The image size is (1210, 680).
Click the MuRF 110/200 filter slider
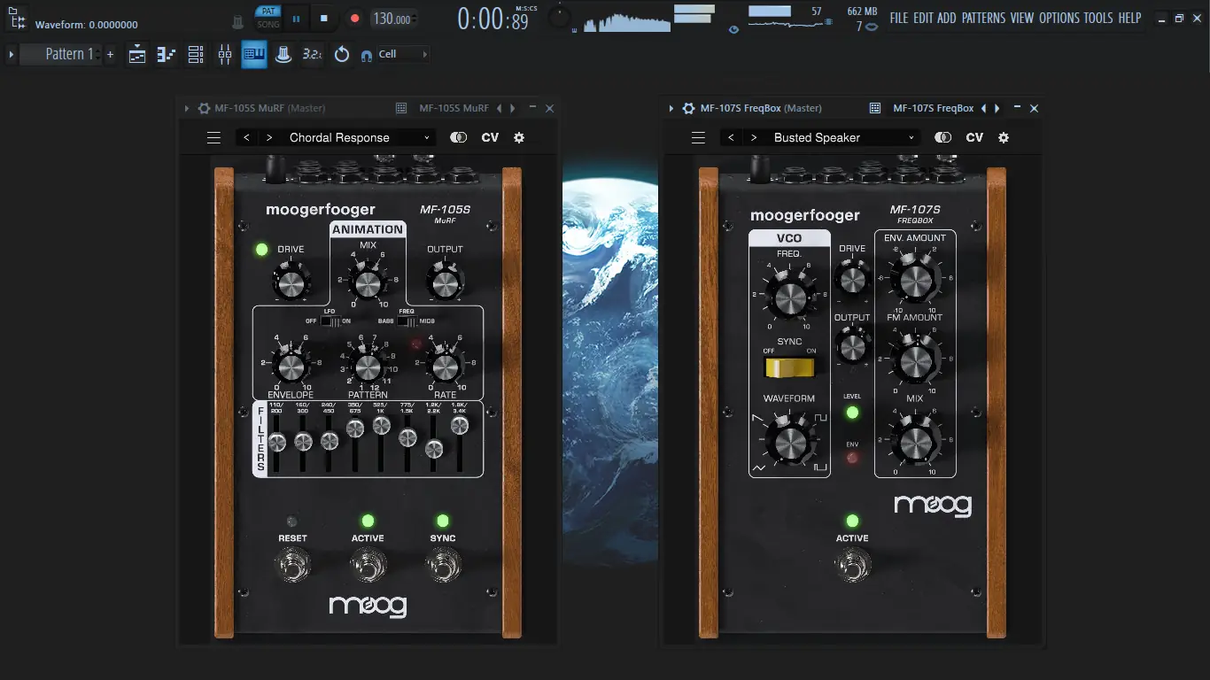tap(276, 442)
